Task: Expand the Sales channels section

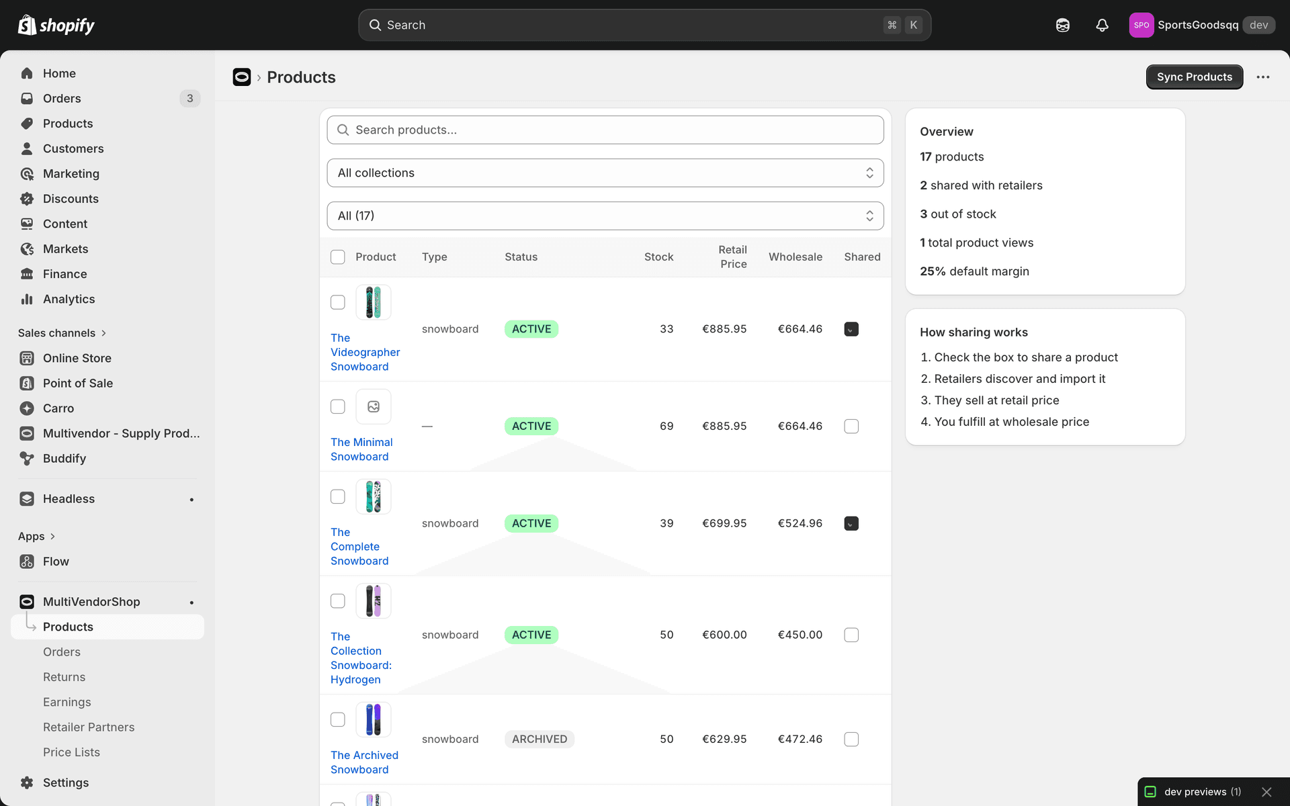Action: tap(62, 332)
